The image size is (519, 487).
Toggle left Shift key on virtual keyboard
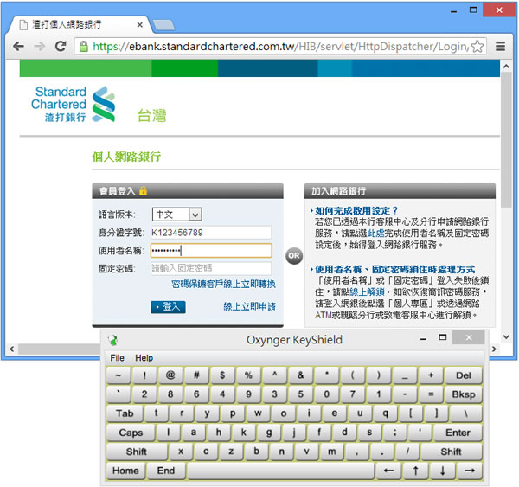pos(137,452)
